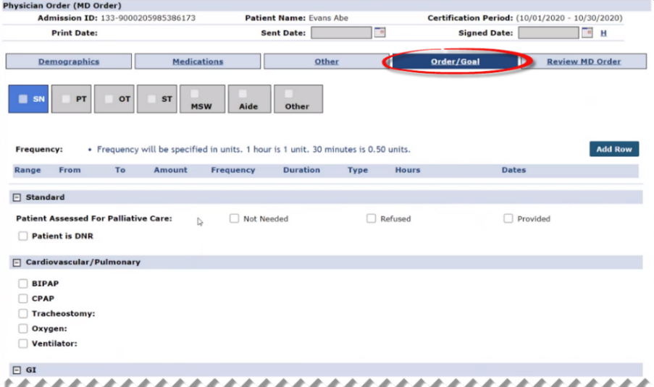
Task: Click the H link beside Signed Date
Action: click(x=603, y=33)
